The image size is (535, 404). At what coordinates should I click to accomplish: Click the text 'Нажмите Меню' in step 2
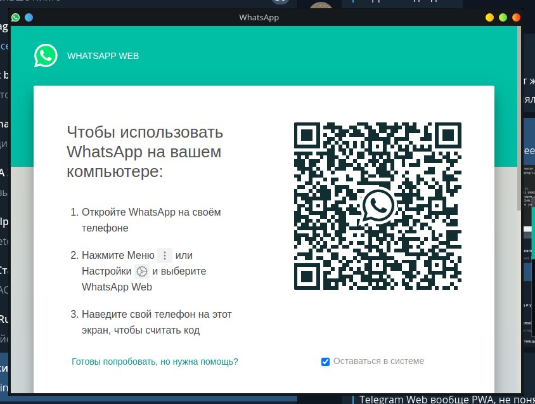point(118,255)
